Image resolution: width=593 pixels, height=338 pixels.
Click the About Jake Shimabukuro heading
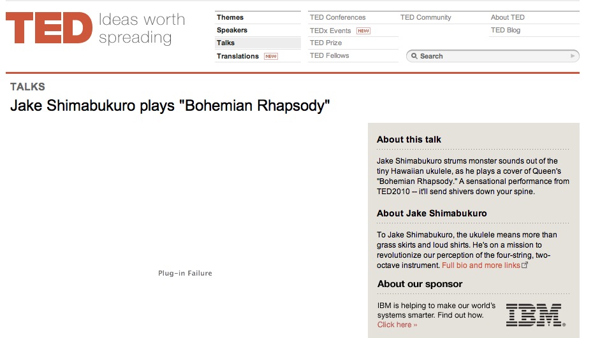432,213
